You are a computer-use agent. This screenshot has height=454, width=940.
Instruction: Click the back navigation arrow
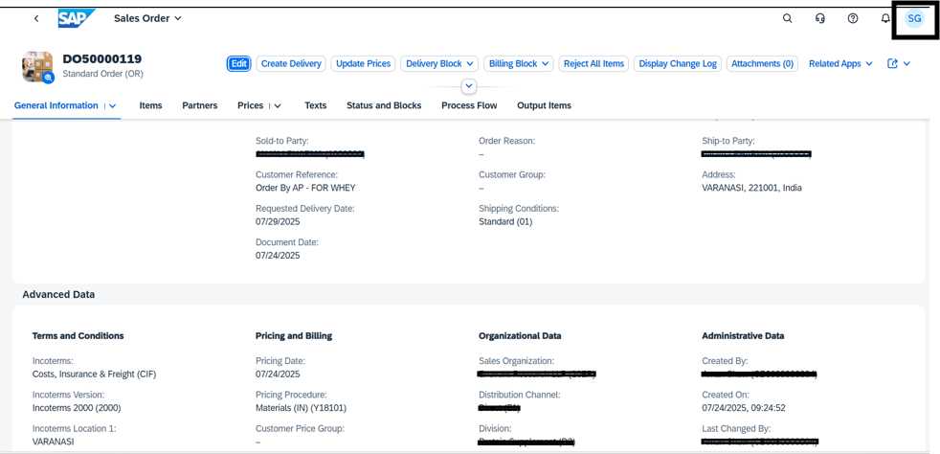[36, 18]
